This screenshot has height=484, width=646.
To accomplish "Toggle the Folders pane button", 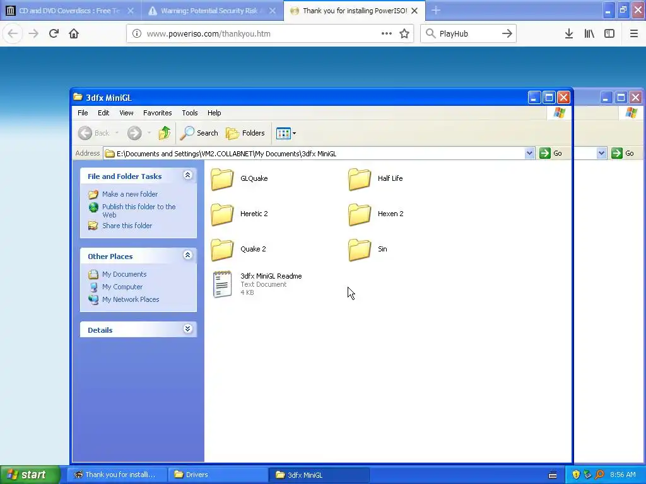I will click(245, 133).
